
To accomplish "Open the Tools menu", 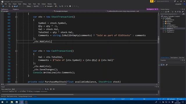I will 34,4.
